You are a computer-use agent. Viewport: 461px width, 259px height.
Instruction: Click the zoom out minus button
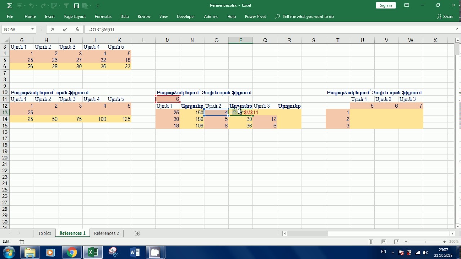coord(406,242)
